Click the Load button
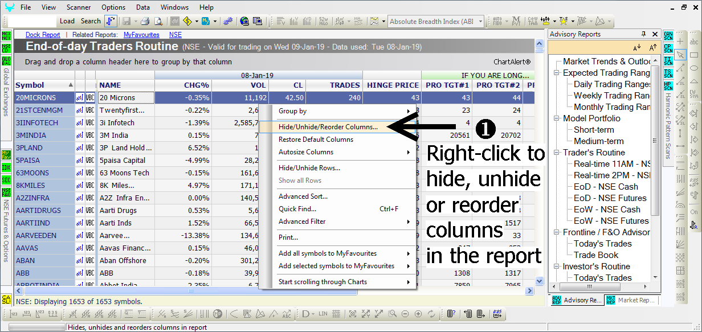This screenshot has width=702, height=332. tap(67, 21)
